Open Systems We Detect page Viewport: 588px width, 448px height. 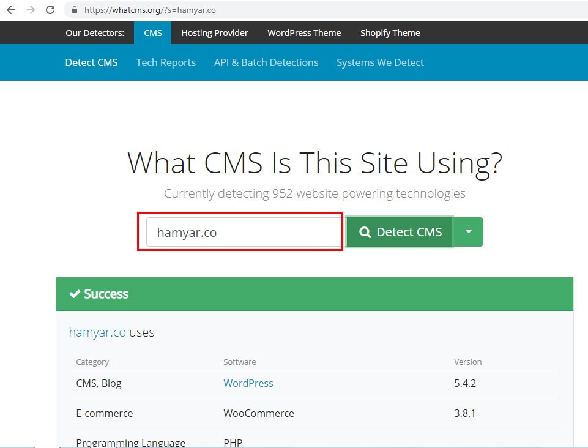380,62
